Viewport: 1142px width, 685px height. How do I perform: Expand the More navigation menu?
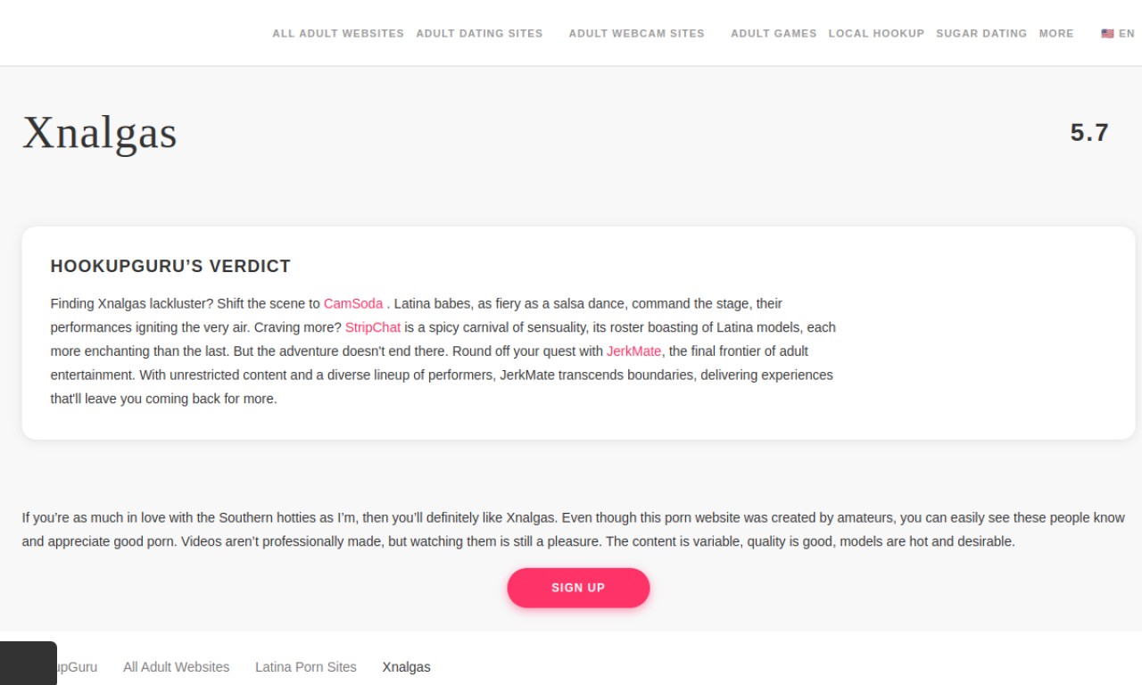coord(1056,34)
